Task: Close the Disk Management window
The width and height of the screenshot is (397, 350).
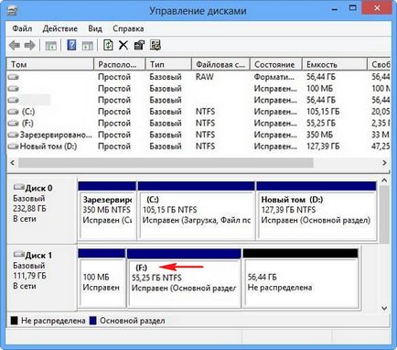Action: [377, 8]
